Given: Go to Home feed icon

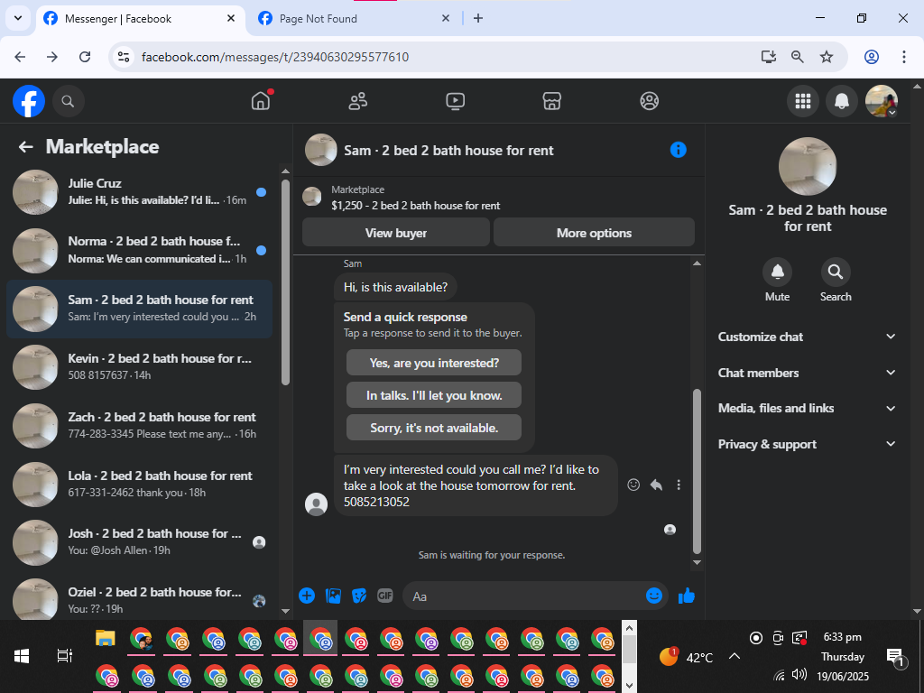Looking at the screenshot, I should (261, 101).
